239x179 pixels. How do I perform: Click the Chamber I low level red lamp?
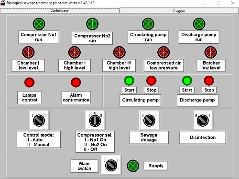point(28,52)
